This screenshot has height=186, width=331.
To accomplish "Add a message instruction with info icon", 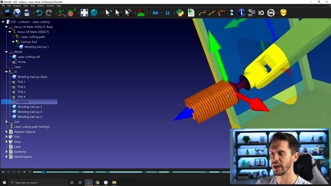I will pos(242,13).
